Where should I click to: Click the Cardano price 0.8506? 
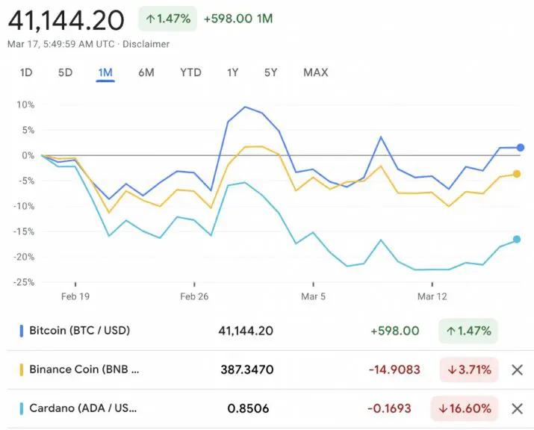coord(248,408)
